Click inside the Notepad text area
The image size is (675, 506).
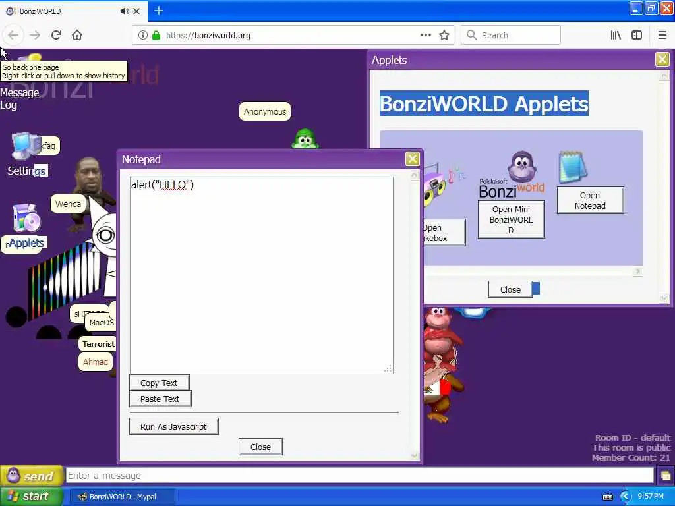[261, 275]
